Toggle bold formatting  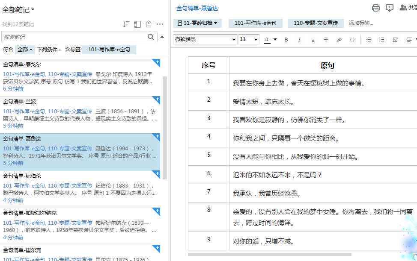(x=286, y=40)
